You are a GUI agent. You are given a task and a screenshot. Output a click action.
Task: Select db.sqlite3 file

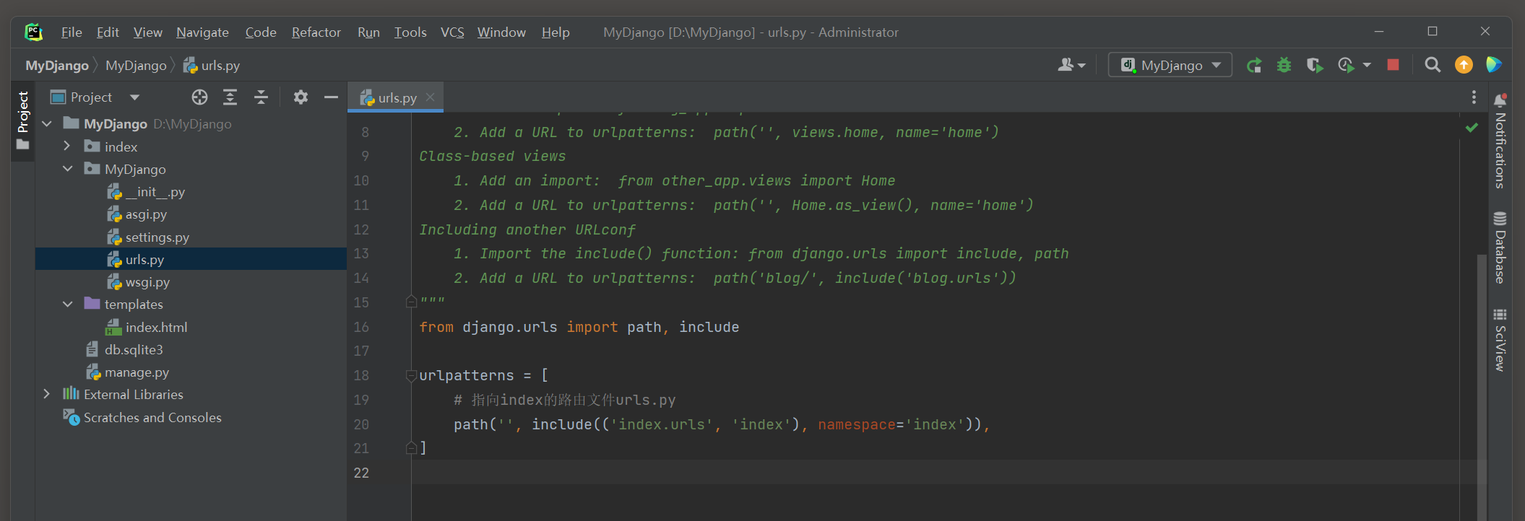click(x=124, y=350)
